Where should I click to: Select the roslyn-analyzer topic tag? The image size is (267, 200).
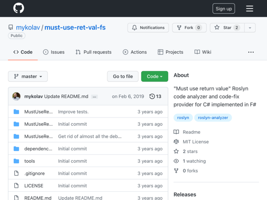pos(213,118)
